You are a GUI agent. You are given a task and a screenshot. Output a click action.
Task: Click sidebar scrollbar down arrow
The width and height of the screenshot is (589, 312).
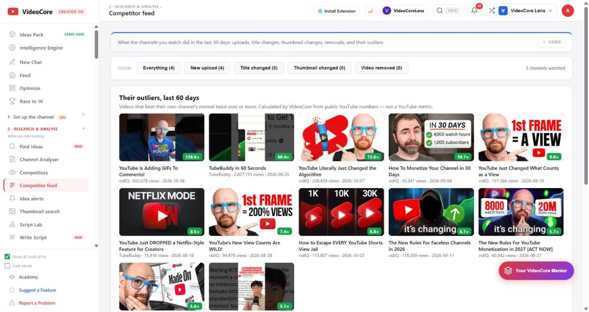[x=96, y=246]
